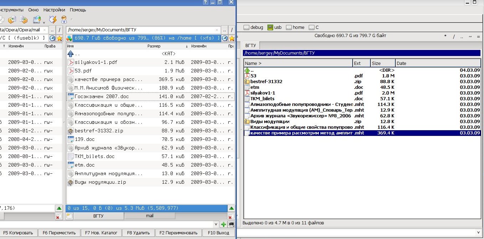Image resolution: width=484 pixels, height=239 pixels.
Task: Select the debug drive button
Action: 253,27
